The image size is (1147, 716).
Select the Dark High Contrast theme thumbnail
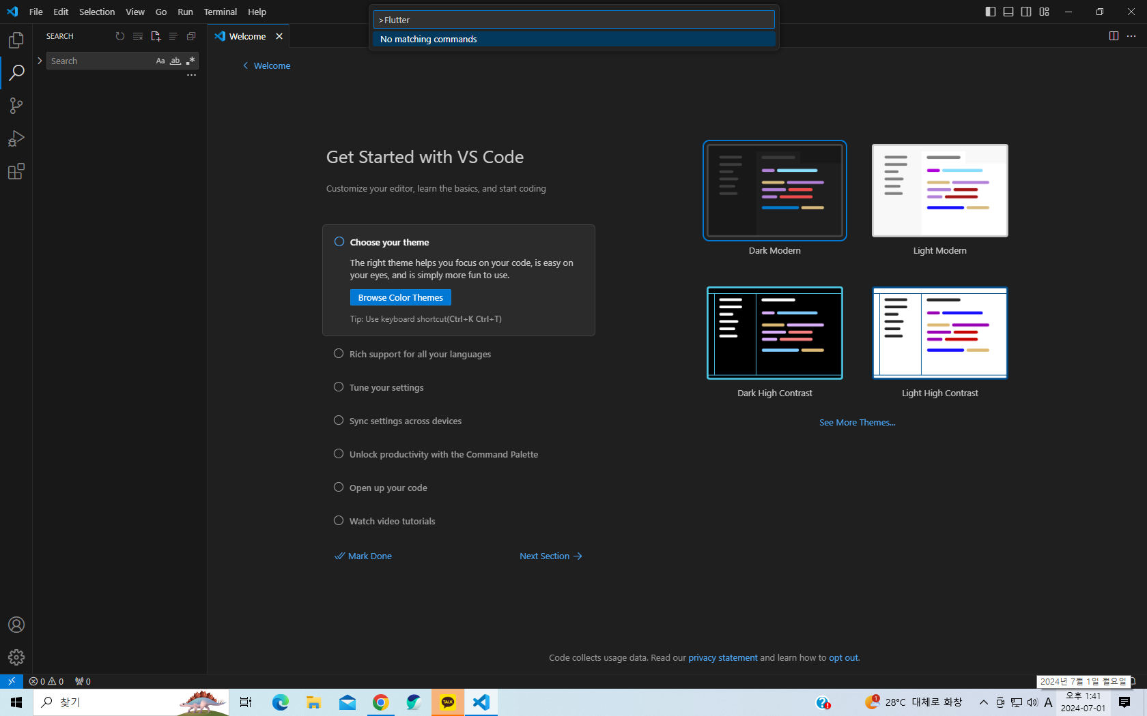coord(775,333)
